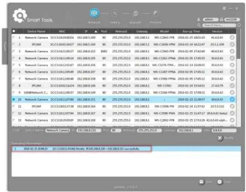
Task: Click the port 8081 cell in row 3
Action: 104,51
